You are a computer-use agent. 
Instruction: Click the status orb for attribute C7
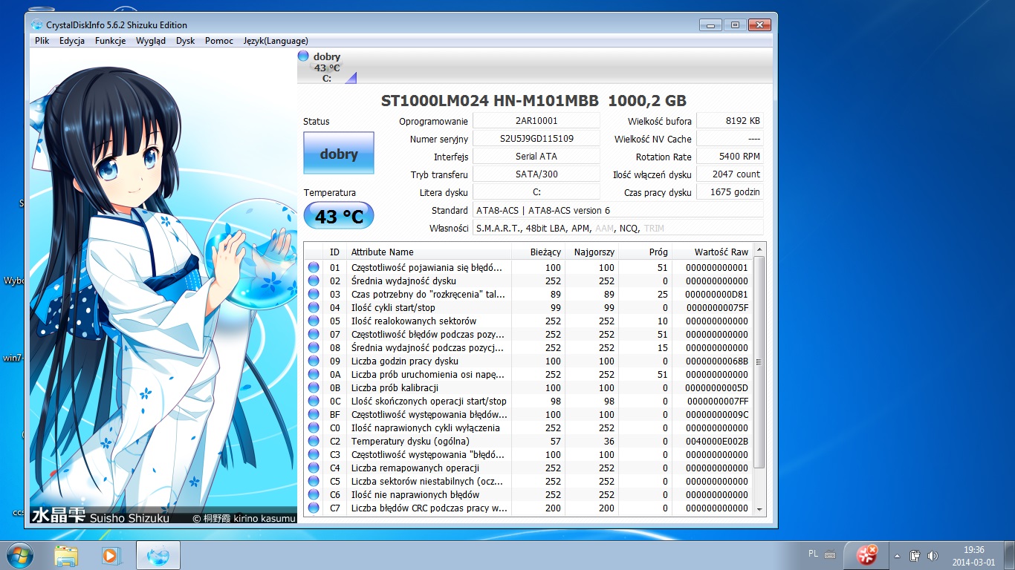pyautogui.click(x=314, y=508)
